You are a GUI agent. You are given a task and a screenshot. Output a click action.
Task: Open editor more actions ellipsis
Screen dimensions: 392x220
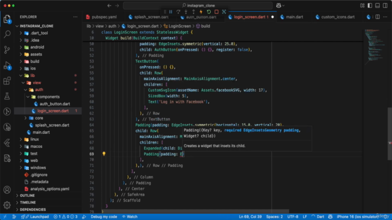point(385,17)
